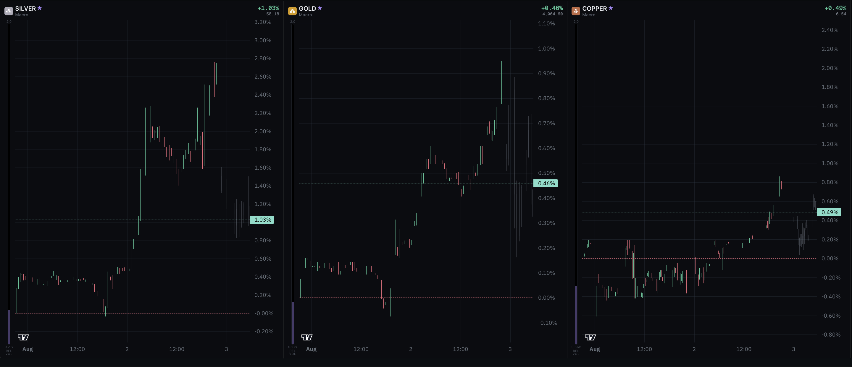
Task: Open the SILVER chart title
Action: click(x=25, y=9)
